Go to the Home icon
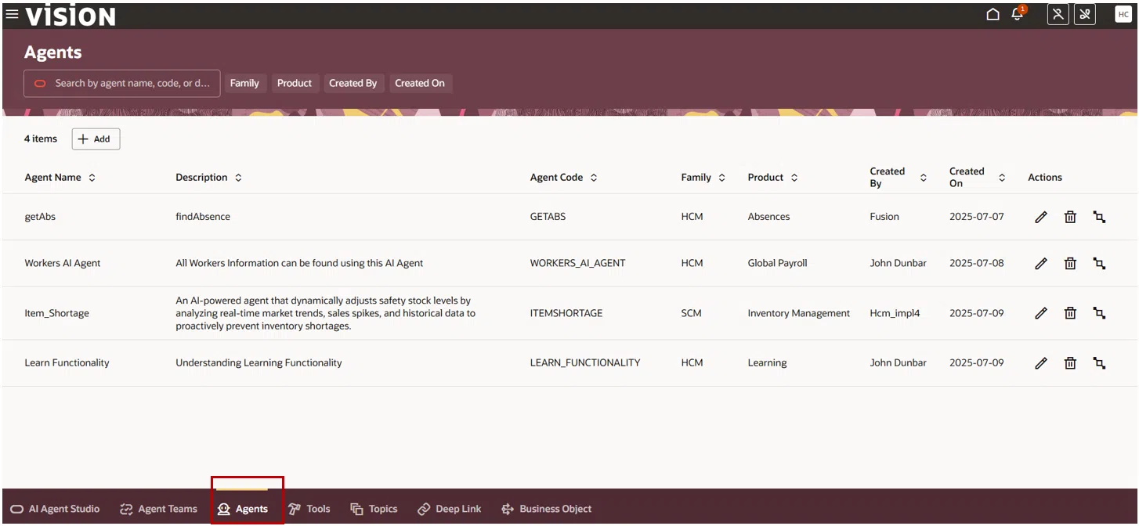 pos(993,14)
